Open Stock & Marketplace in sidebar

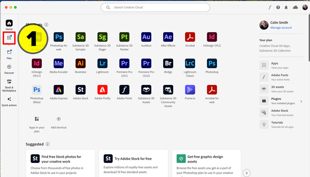9,85
